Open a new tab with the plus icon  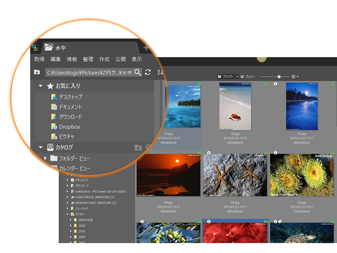click(146, 48)
